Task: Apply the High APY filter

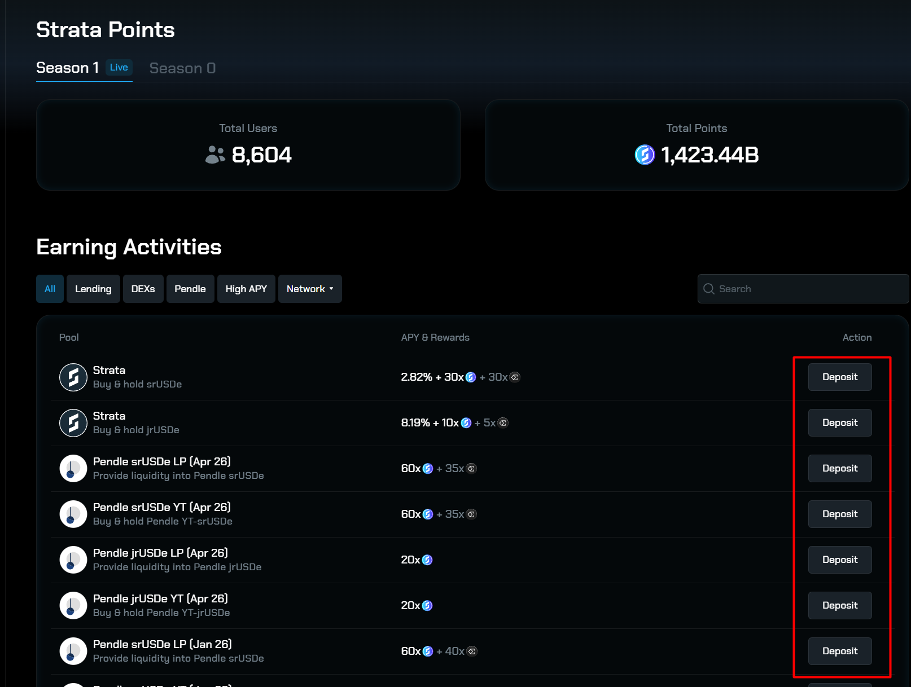Action: tap(246, 289)
